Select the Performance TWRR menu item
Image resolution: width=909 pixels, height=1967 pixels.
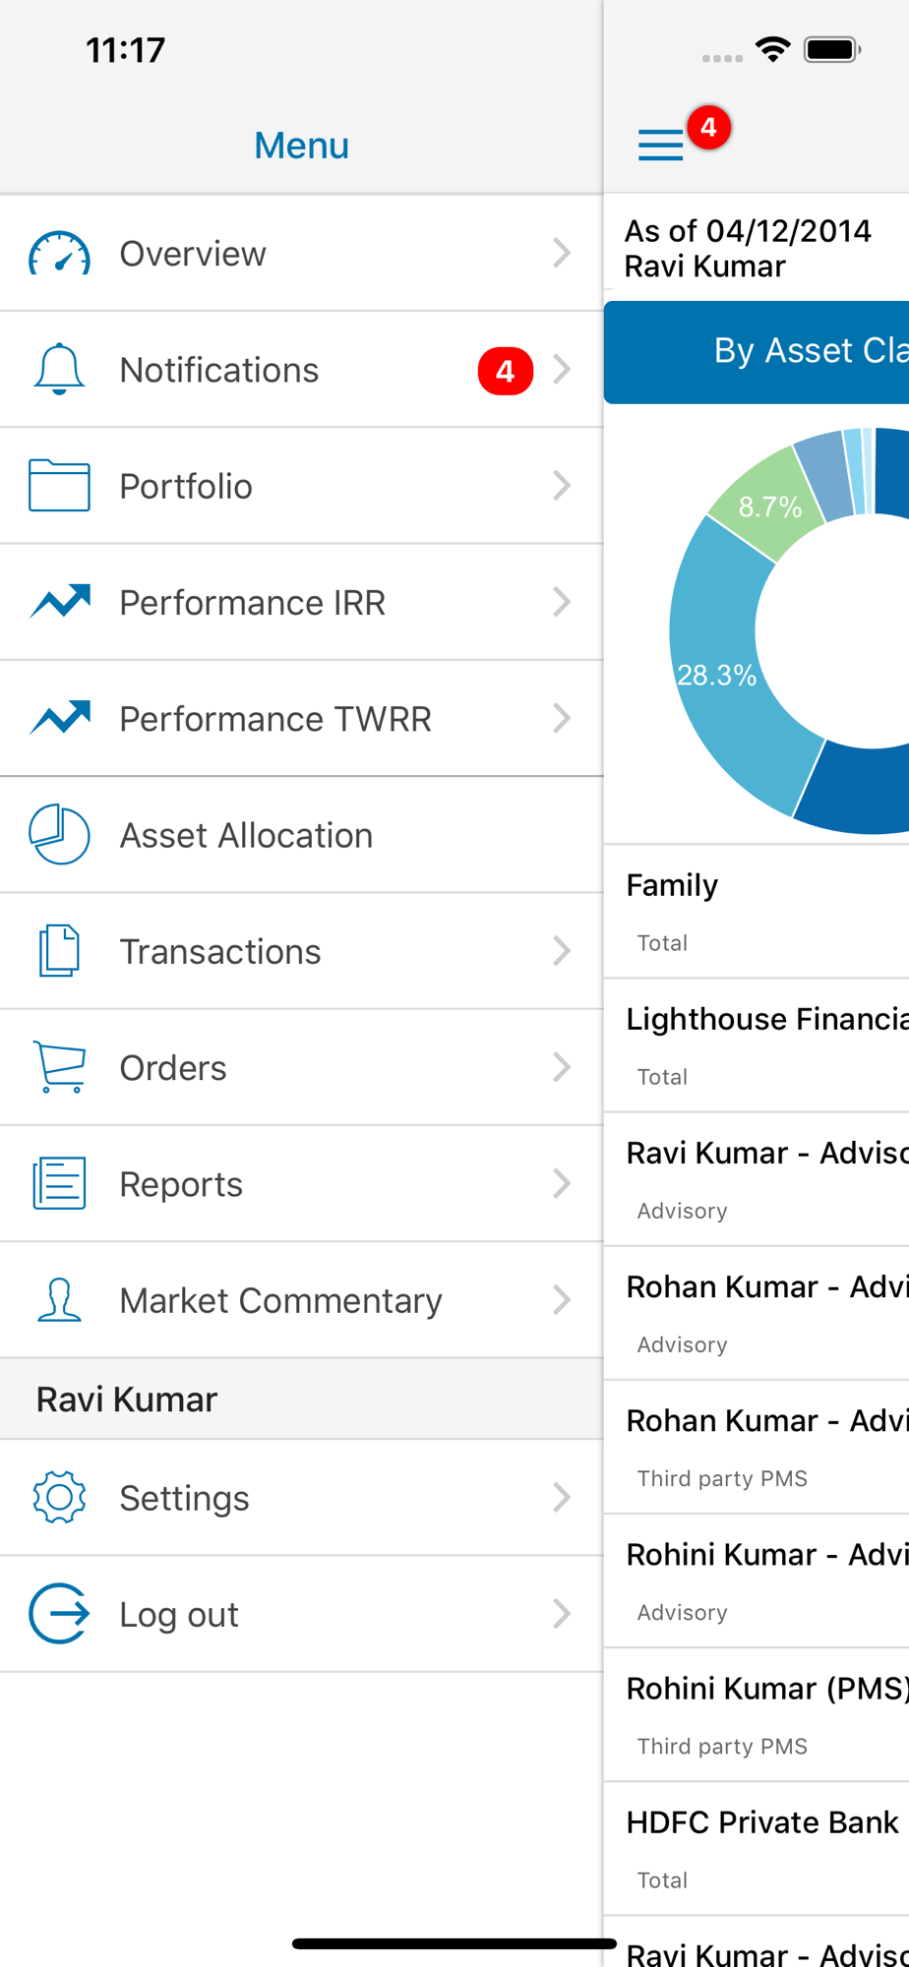(301, 718)
